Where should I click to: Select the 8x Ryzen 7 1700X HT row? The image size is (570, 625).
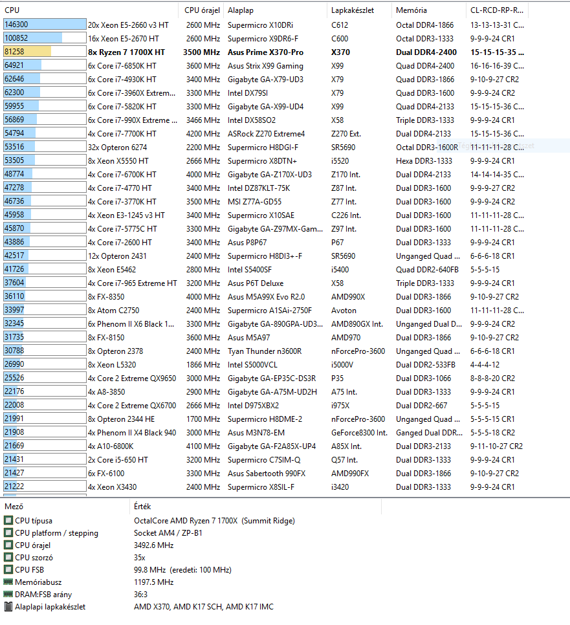(266, 52)
